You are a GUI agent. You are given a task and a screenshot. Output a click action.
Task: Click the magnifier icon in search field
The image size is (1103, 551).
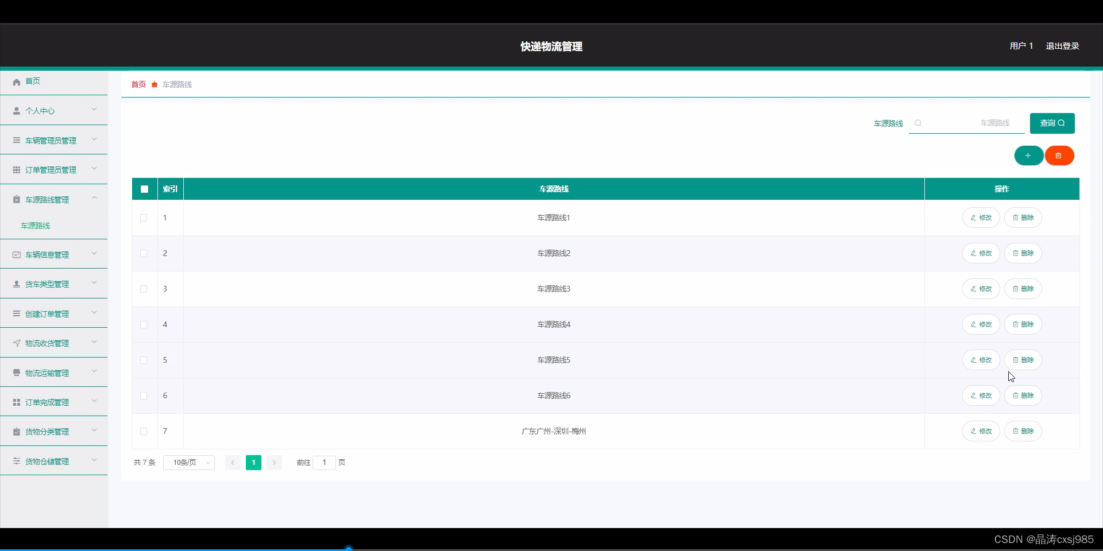pos(918,123)
